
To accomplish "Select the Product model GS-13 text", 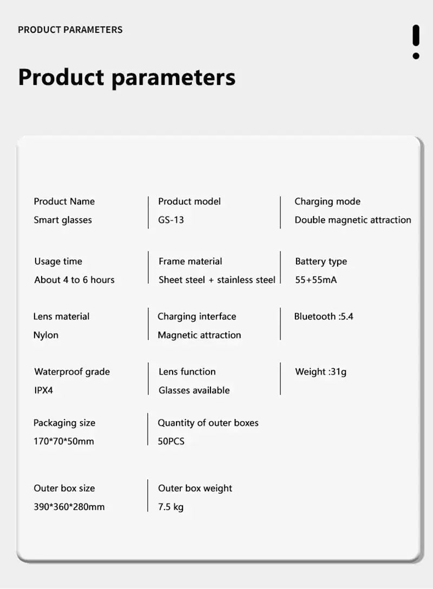I will pos(171,220).
